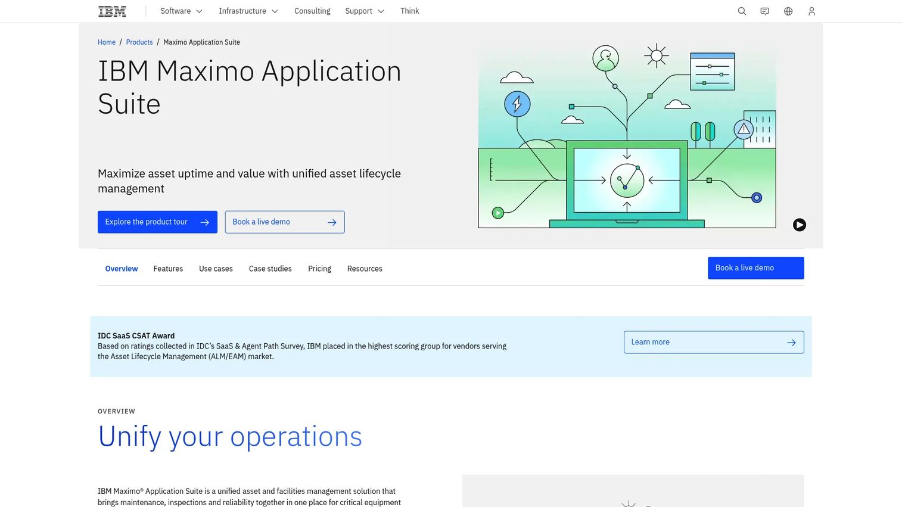Select the Case studies tab

click(270, 269)
